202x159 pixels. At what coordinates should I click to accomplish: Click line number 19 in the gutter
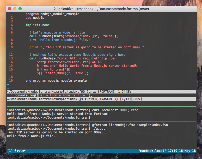[11, 81]
